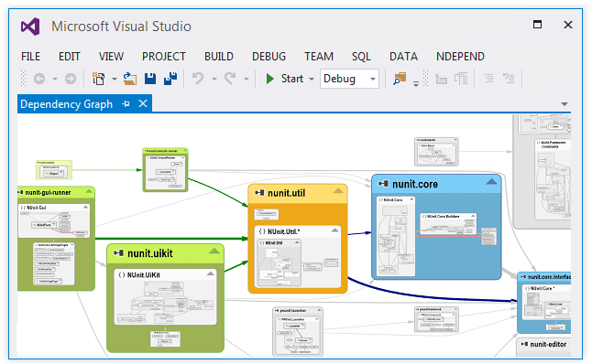The height and width of the screenshot is (364, 592).
Task: Click the Visual Studio logo icon
Action: 30,27
